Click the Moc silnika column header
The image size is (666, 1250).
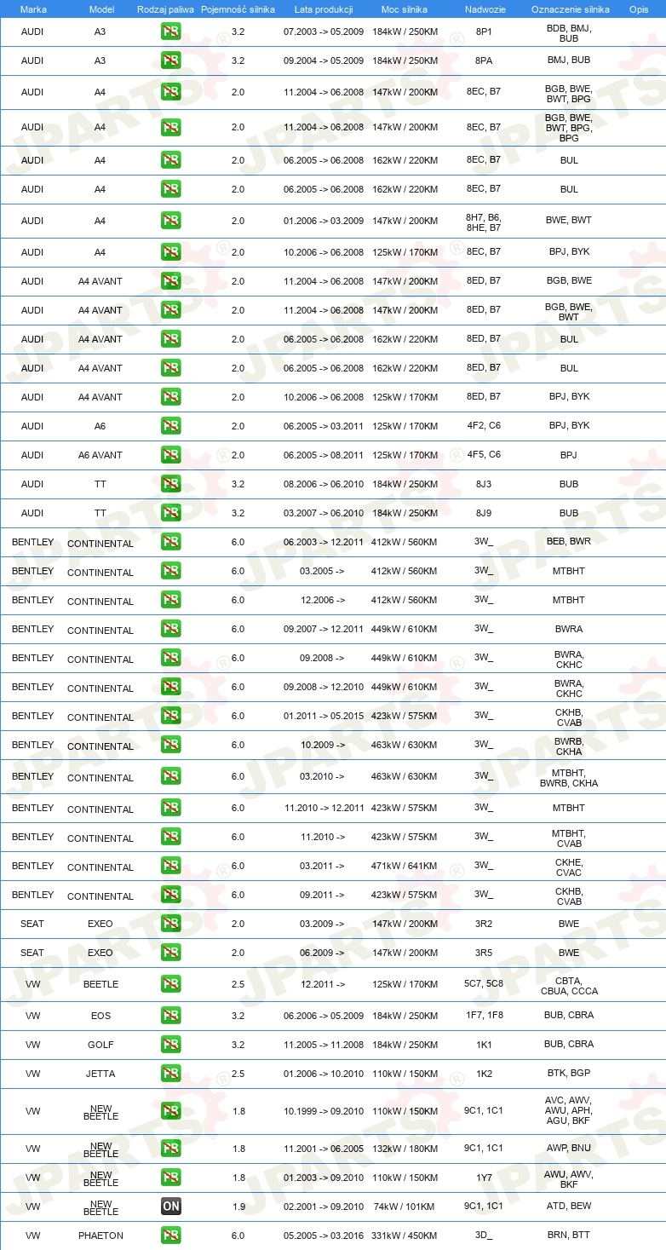click(405, 9)
